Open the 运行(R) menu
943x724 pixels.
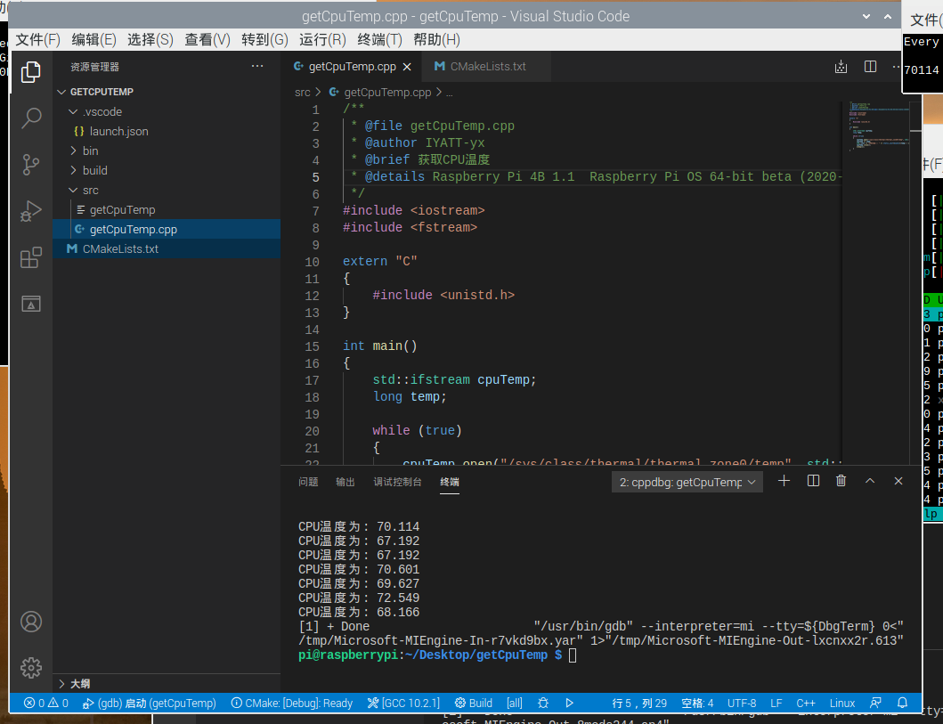point(322,40)
